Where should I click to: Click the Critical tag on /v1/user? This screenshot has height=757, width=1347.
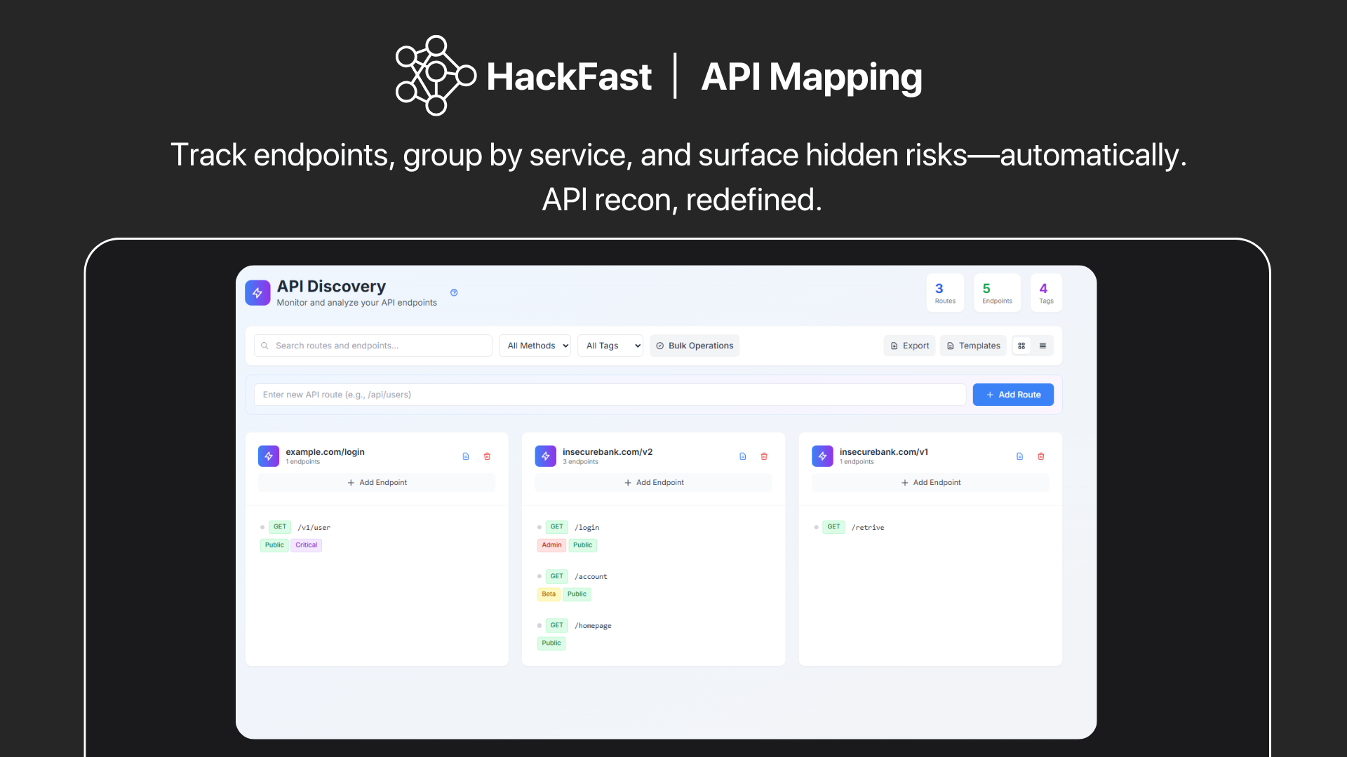[306, 545]
